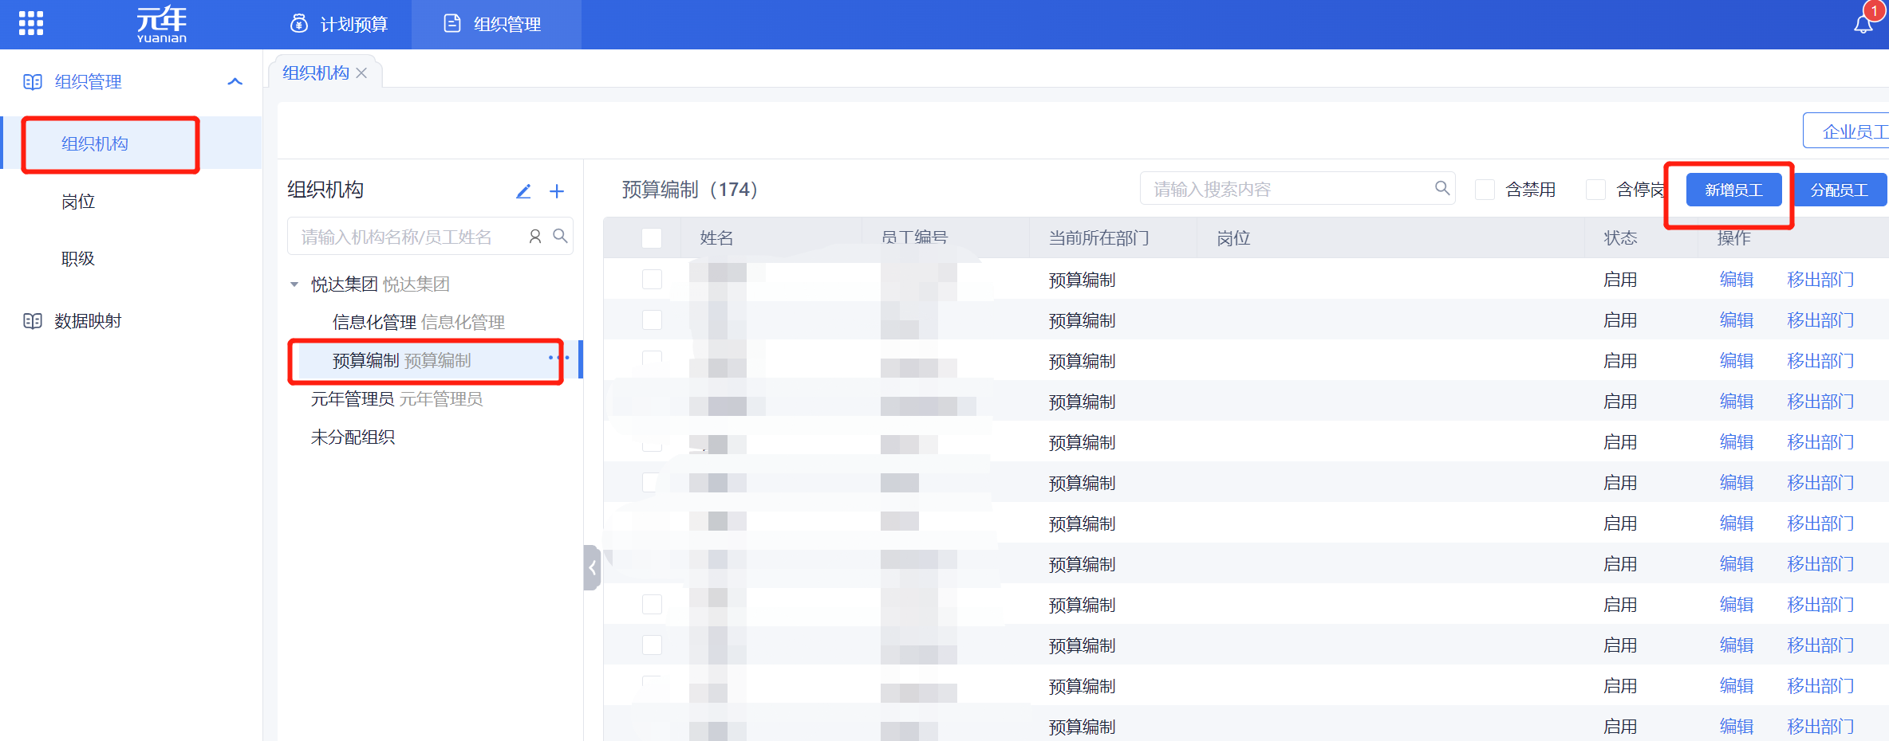The image size is (1889, 741).
Task: Click the notification bell icon
Action: pyautogui.click(x=1863, y=24)
